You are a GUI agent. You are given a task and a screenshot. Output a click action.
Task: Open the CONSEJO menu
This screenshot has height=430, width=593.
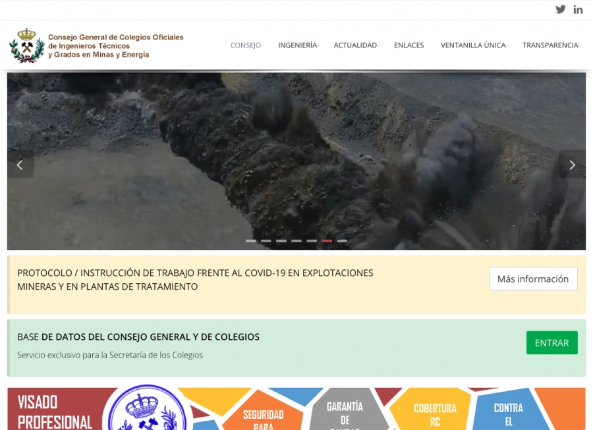pyautogui.click(x=246, y=45)
